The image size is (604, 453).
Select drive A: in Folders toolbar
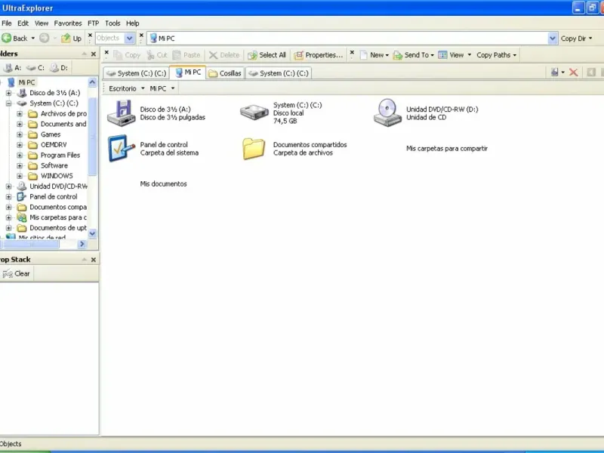click(12, 68)
